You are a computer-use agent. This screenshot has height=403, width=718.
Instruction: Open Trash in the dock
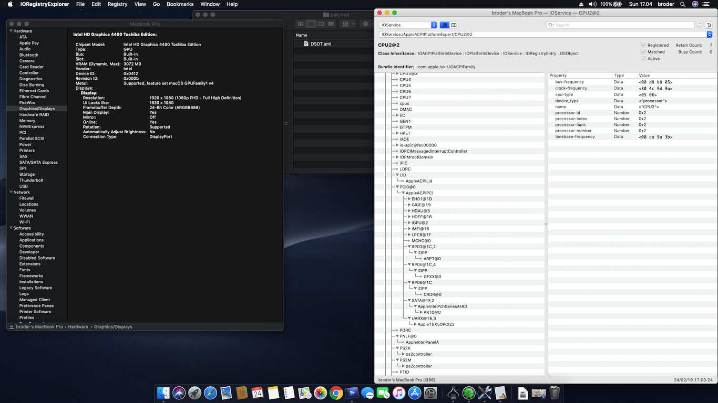pos(555,393)
